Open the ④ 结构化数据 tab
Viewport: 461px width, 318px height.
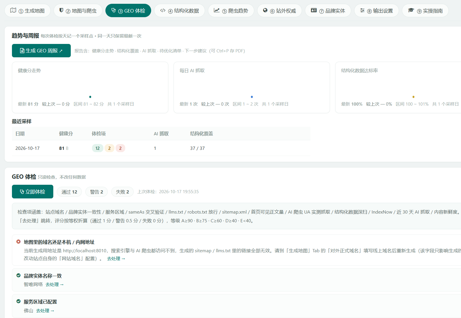tap(179, 10)
